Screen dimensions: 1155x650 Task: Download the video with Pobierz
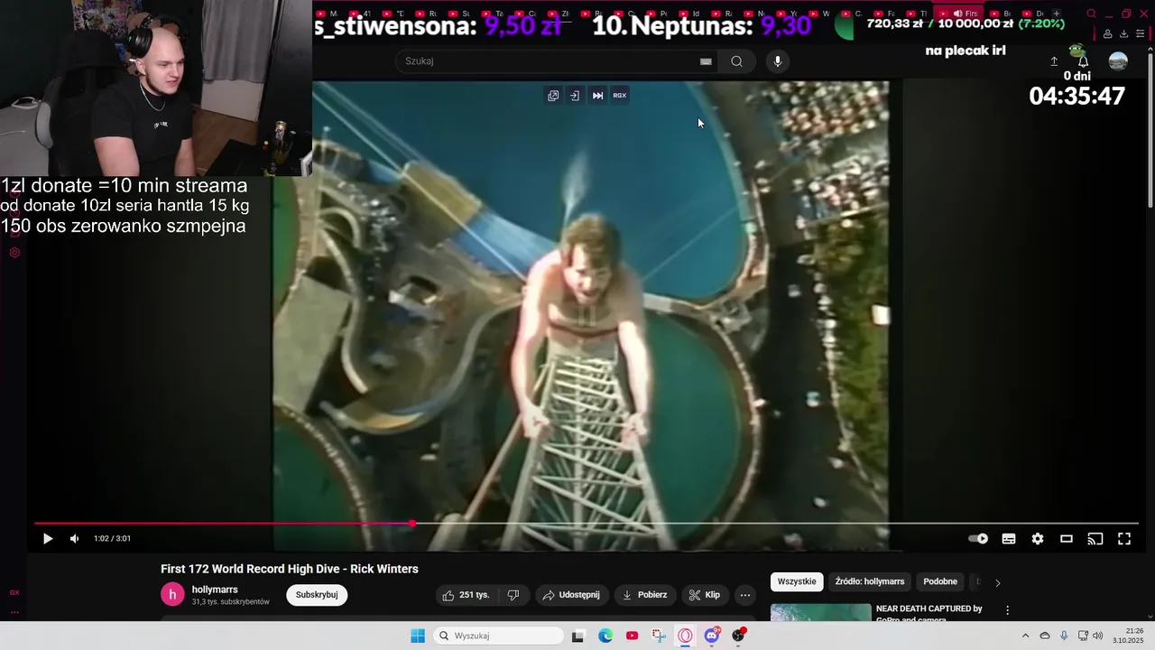pyautogui.click(x=644, y=595)
